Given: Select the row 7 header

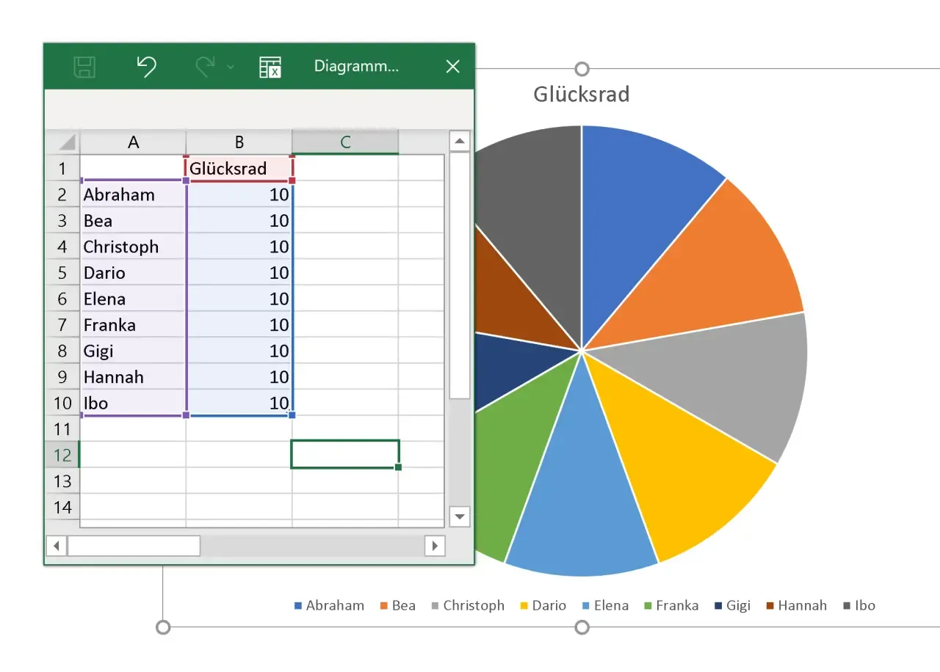Looking at the screenshot, I should coord(62,324).
